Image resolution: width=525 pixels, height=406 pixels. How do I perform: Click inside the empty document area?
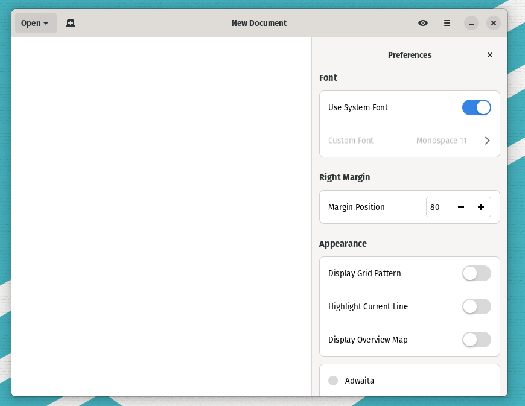[161, 211]
